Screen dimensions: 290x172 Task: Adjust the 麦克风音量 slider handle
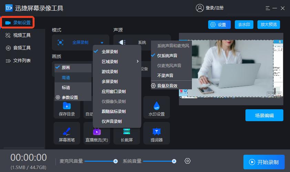(116, 161)
